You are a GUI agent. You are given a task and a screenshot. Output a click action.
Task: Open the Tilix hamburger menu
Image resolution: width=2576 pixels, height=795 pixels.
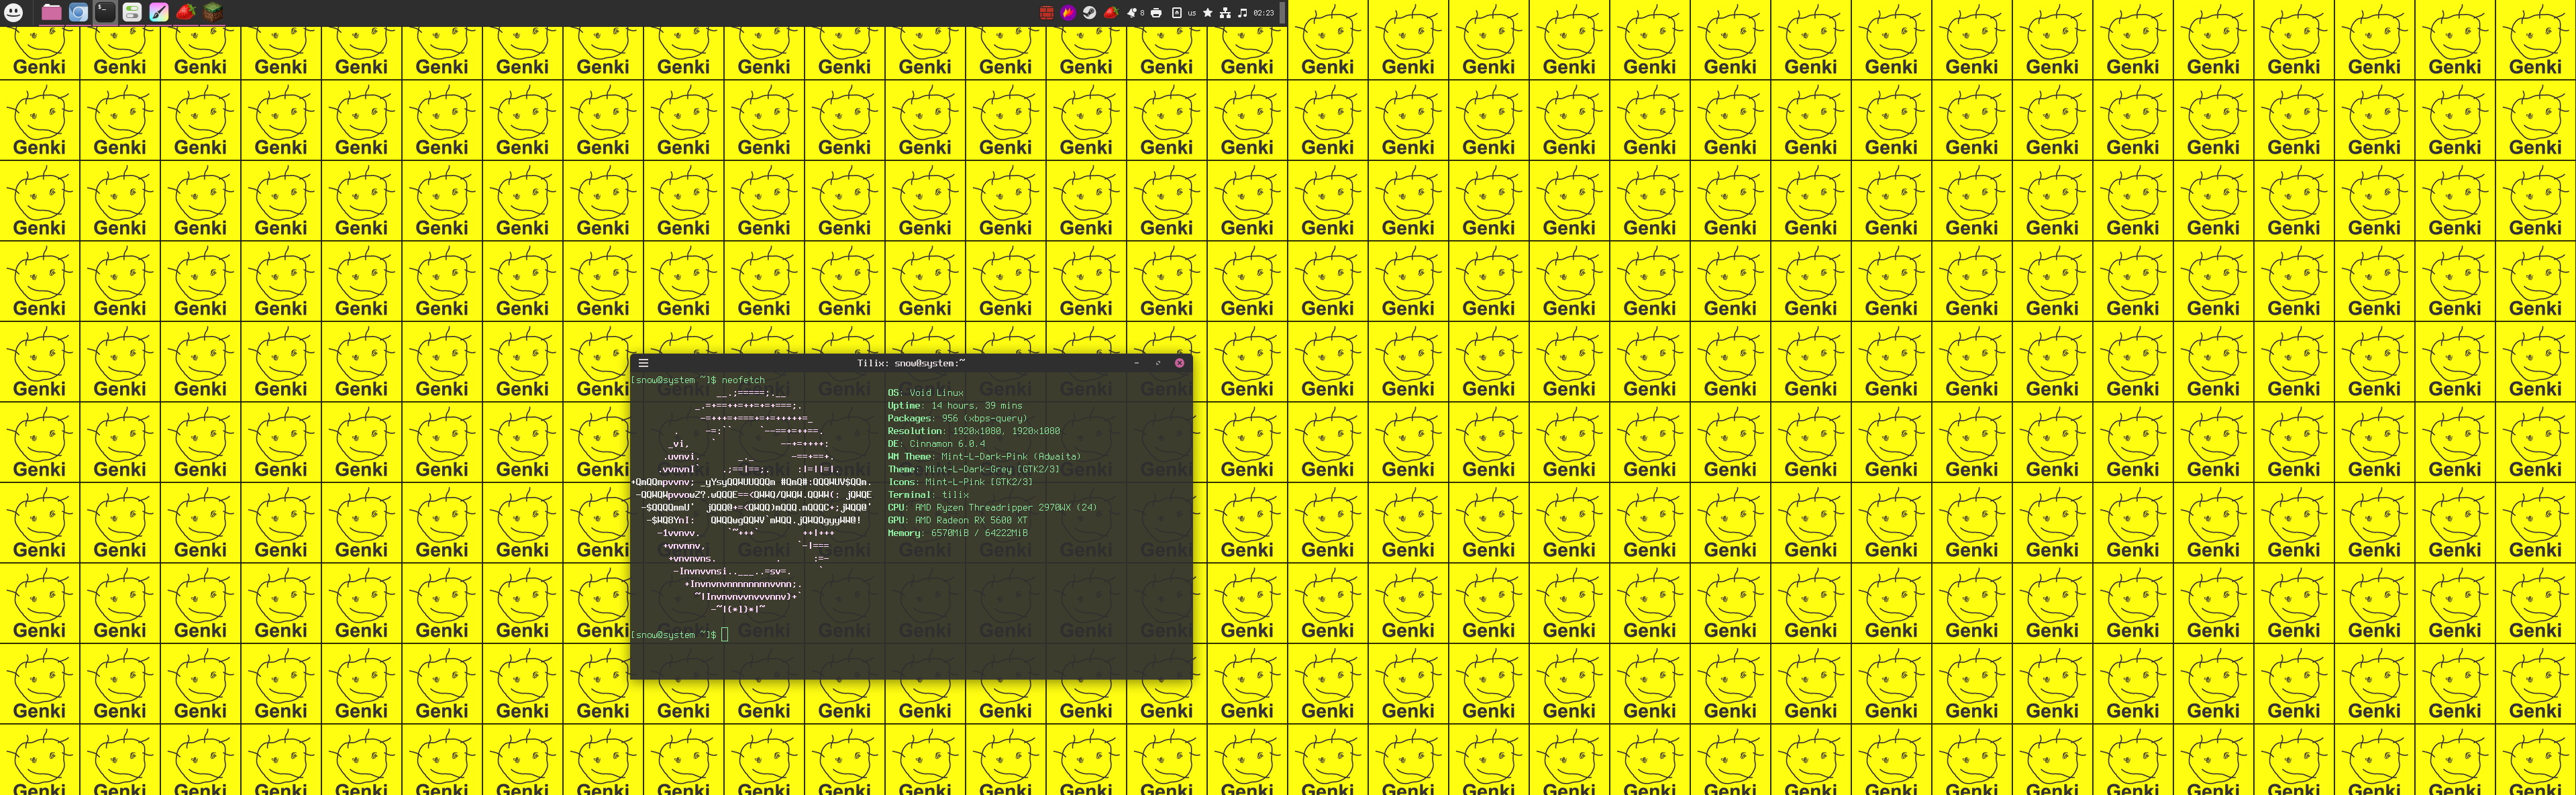click(x=643, y=363)
